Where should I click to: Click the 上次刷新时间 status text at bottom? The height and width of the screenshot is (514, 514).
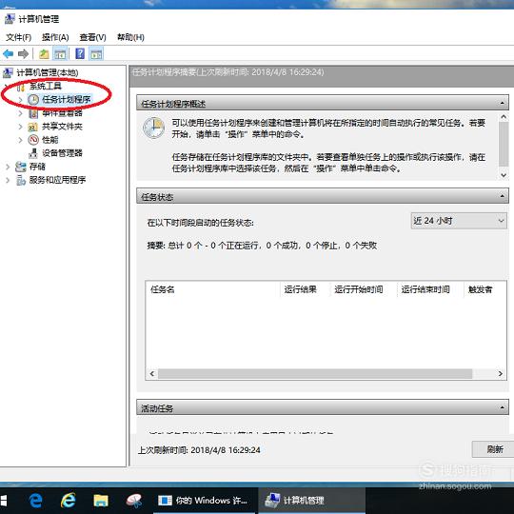(199, 449)
